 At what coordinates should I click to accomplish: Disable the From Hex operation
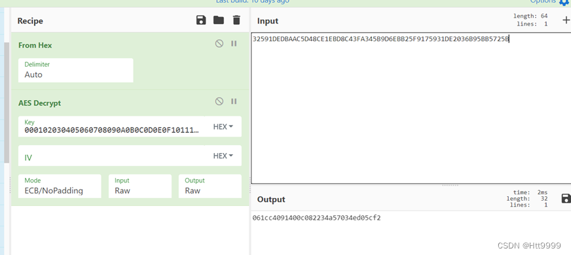pyautogui.click(x=219, y=44)
